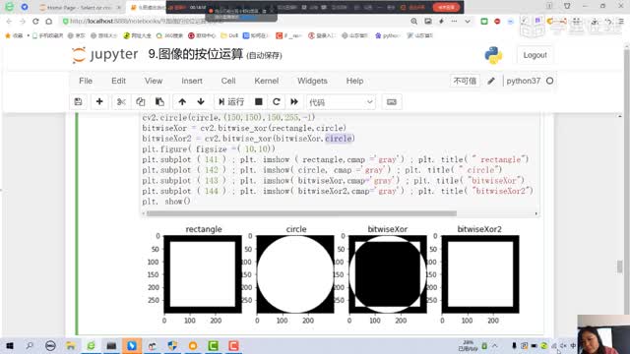Open the View menu

click(154, 81)
